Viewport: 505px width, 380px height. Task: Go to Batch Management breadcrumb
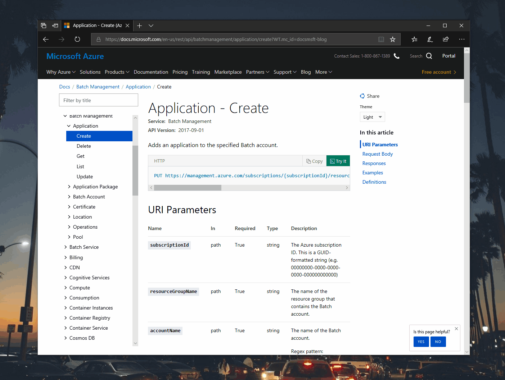tap(98, 87)
